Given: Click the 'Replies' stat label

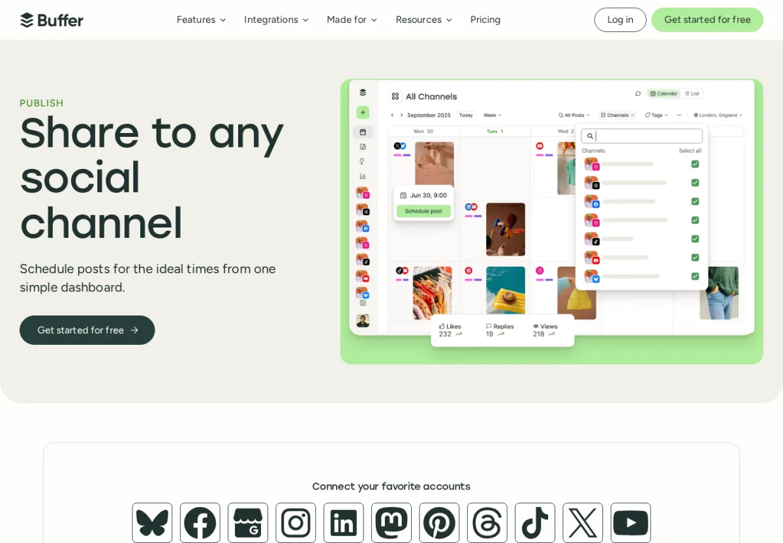Looking at the screenshot, I should tap(503, 327).
